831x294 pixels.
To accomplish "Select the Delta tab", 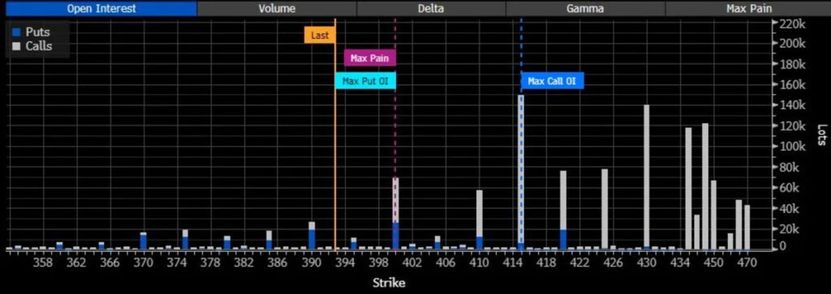I will click(431, 8).
